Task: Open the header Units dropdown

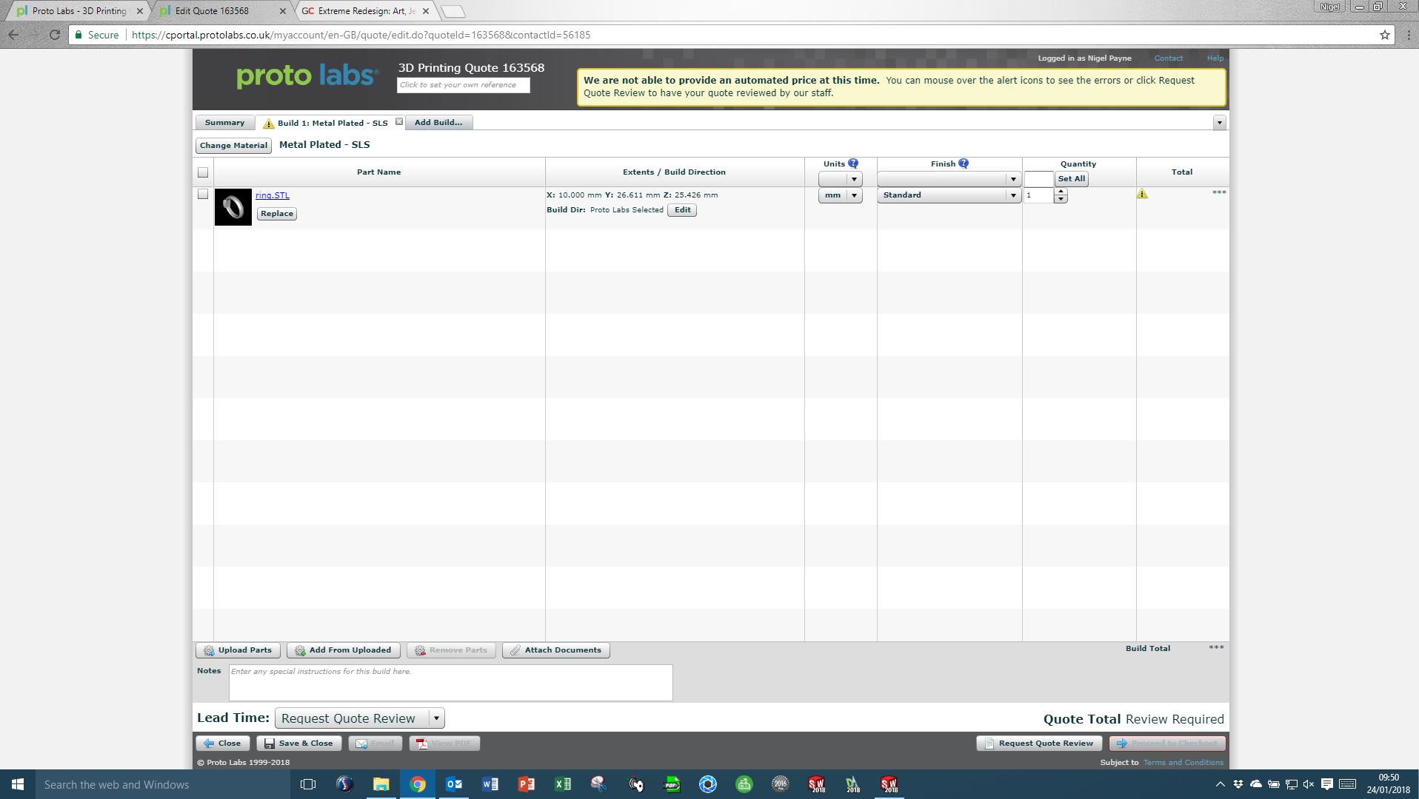Action: 840,179
